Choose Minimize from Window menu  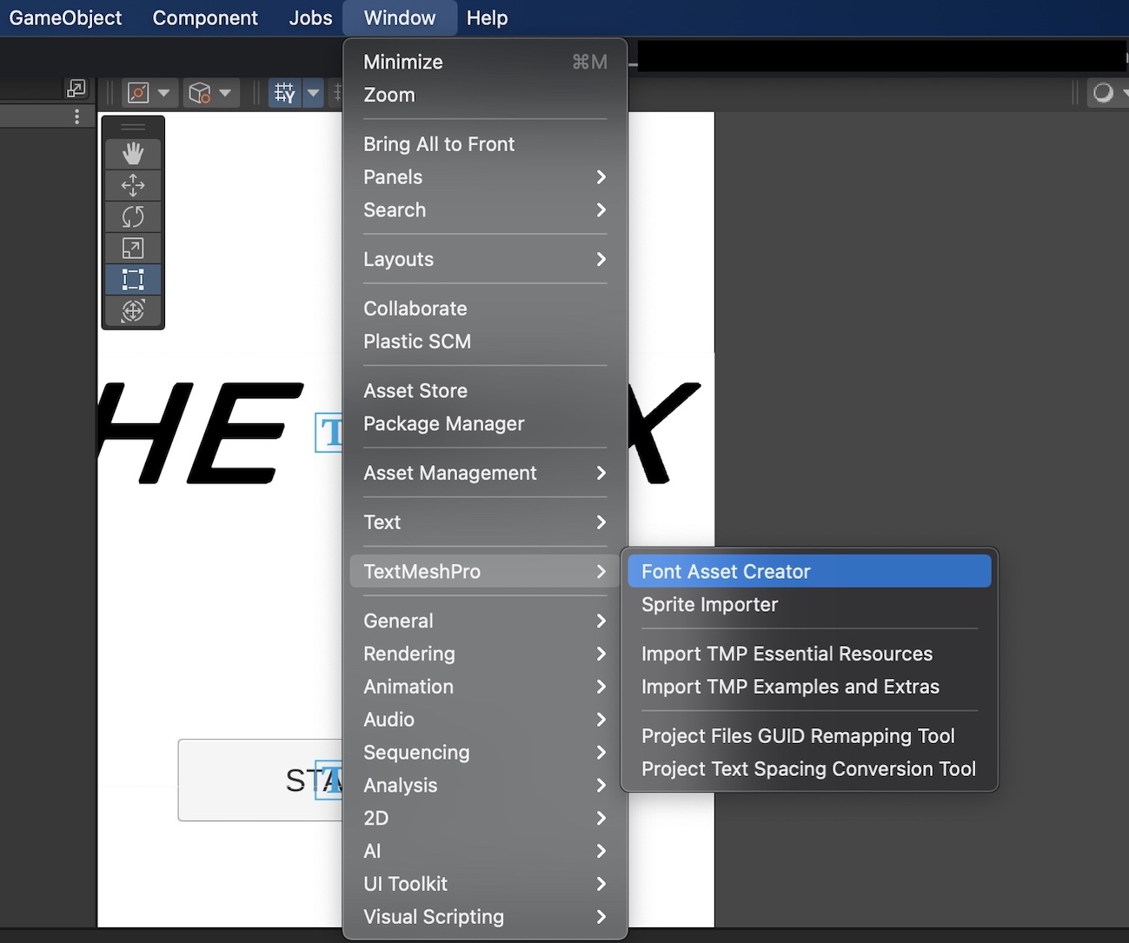[x=485, y=62]
